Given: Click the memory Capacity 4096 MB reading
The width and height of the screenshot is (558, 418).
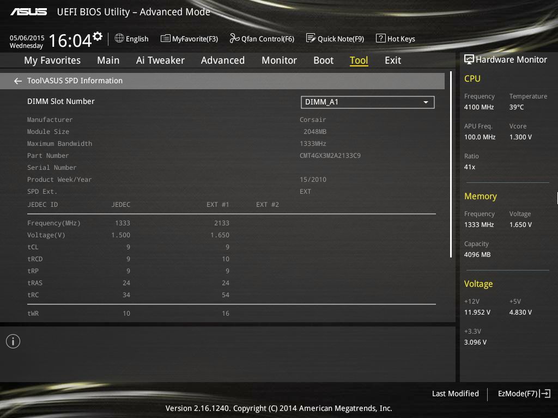Looking at the screenshot, I should tap(477, 255).
